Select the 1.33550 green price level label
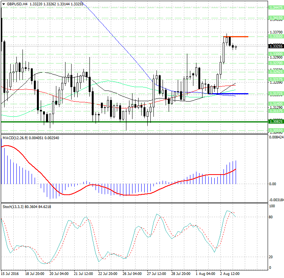 click(x=275, y=37)
